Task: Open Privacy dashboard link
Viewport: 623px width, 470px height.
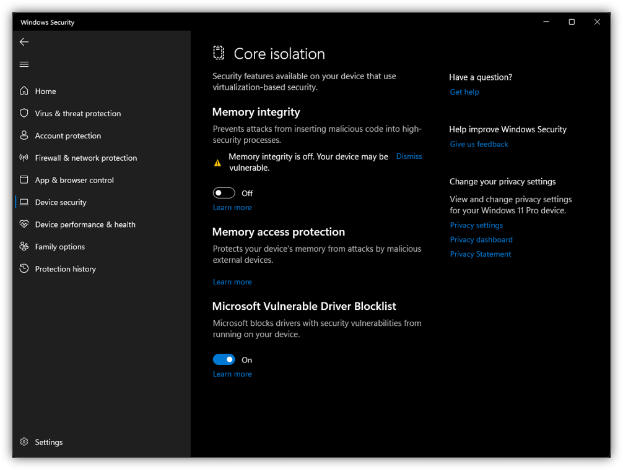Action: point(481,239)
